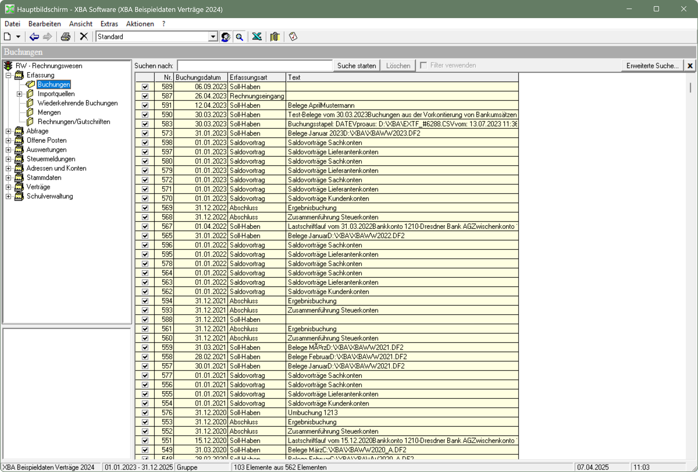Open the Standard view dropdown

coord(213,37)
